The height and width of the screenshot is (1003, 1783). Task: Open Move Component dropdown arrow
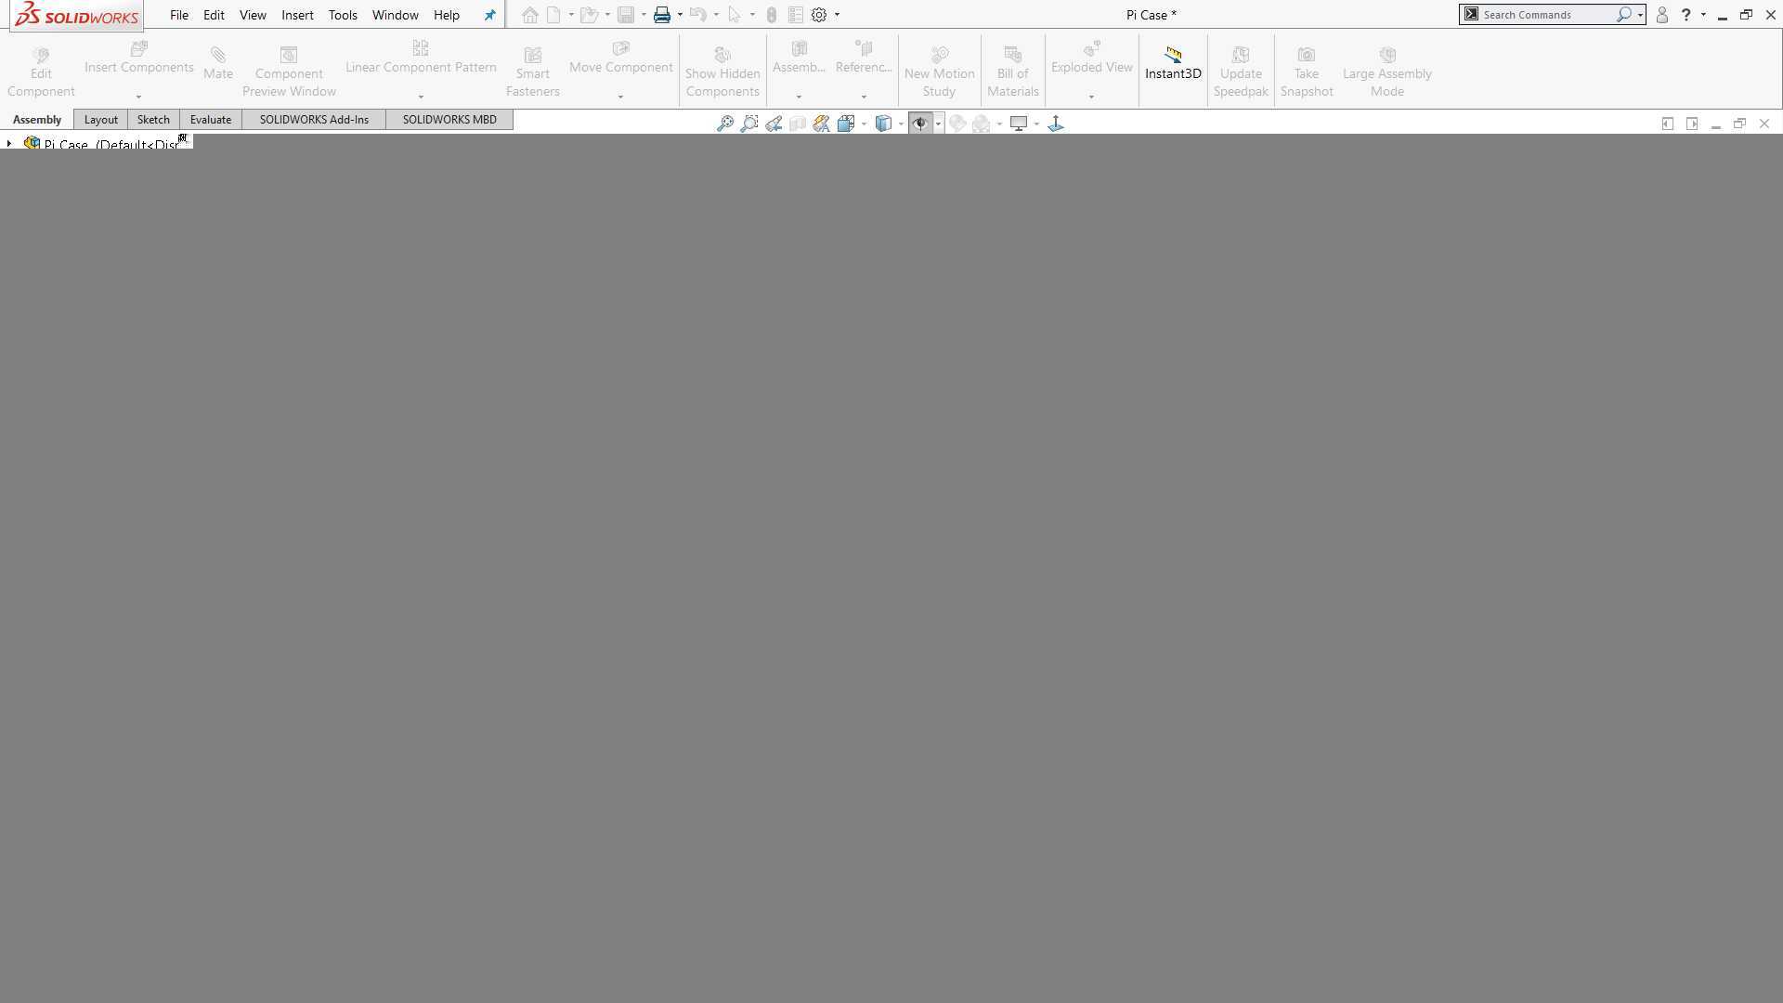[621, 97]
